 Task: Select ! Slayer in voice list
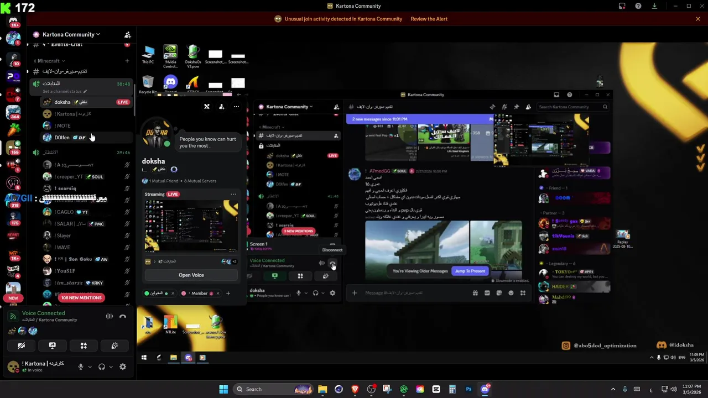[x=86, y=235]
